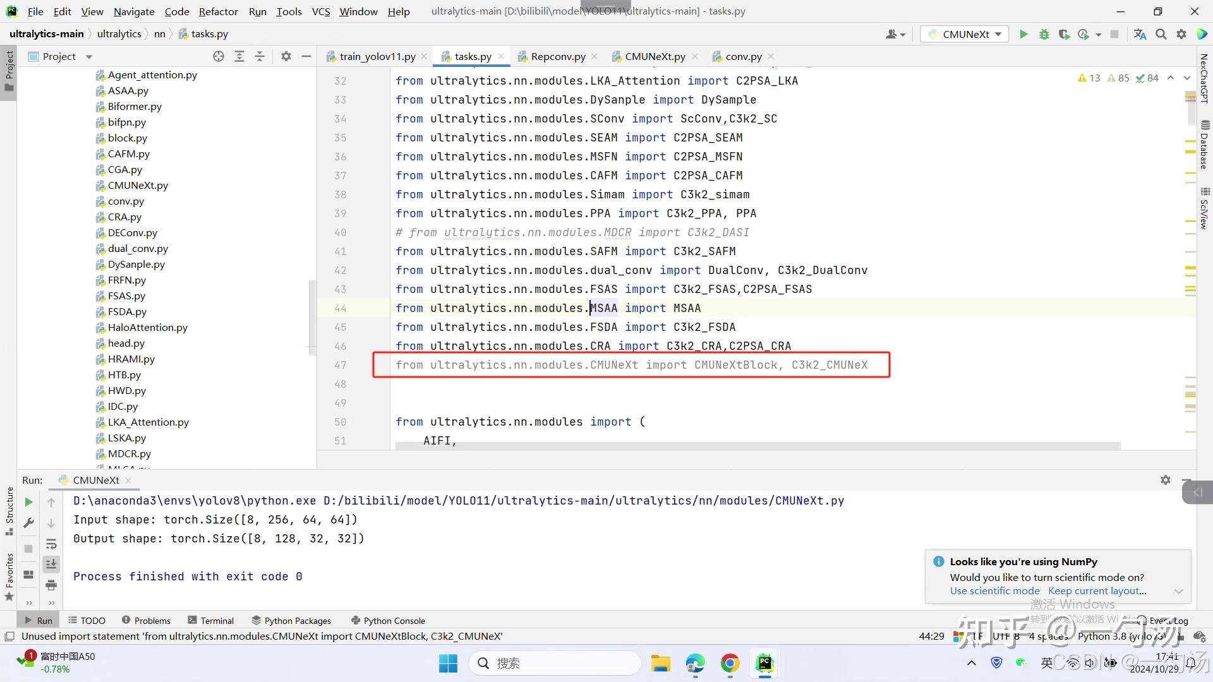Viewport: 1213px width, 682px height.
Task: Select block.py in project tree
Action: (127, 138)
